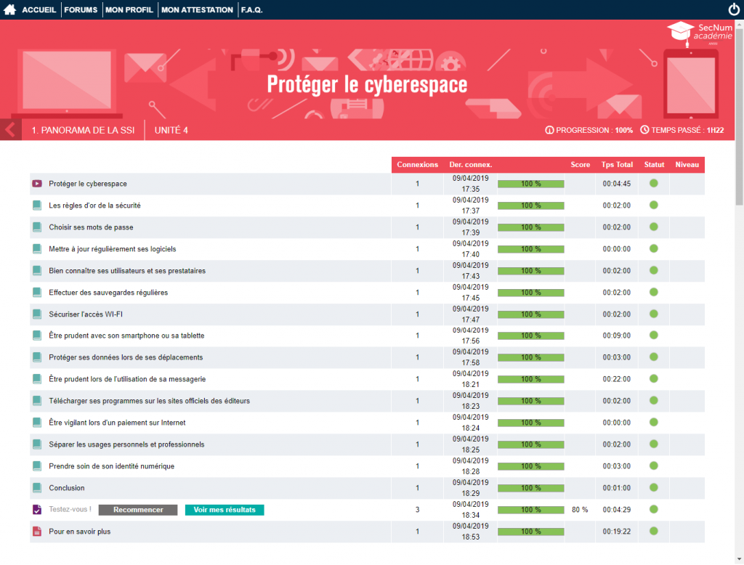Click the book icon for Sécuriser l'accès WI-FI
This screenshot has height=565, width=744.
pos(37,314)
